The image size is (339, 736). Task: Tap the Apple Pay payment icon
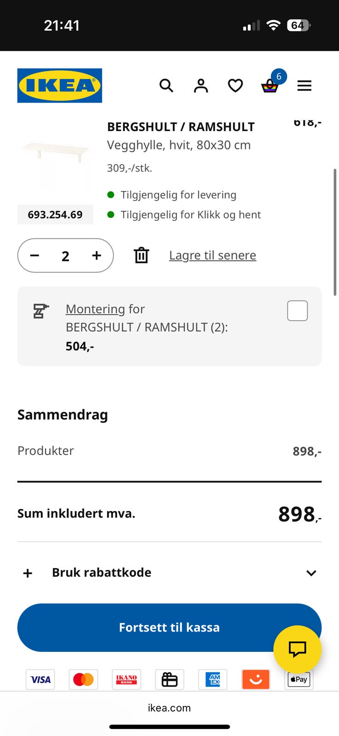pos(299,679)
